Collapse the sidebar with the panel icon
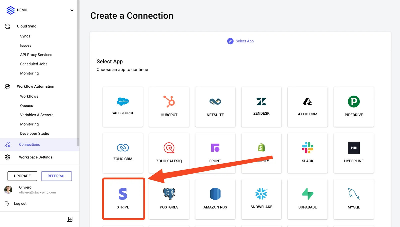This screenshot has width=400, height=227. (69, 219)
